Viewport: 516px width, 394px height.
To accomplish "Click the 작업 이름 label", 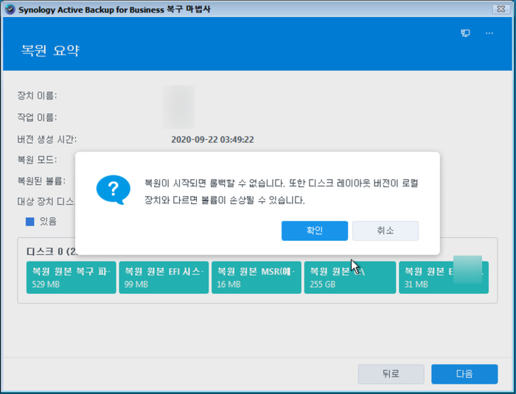I will click(37, 117).
